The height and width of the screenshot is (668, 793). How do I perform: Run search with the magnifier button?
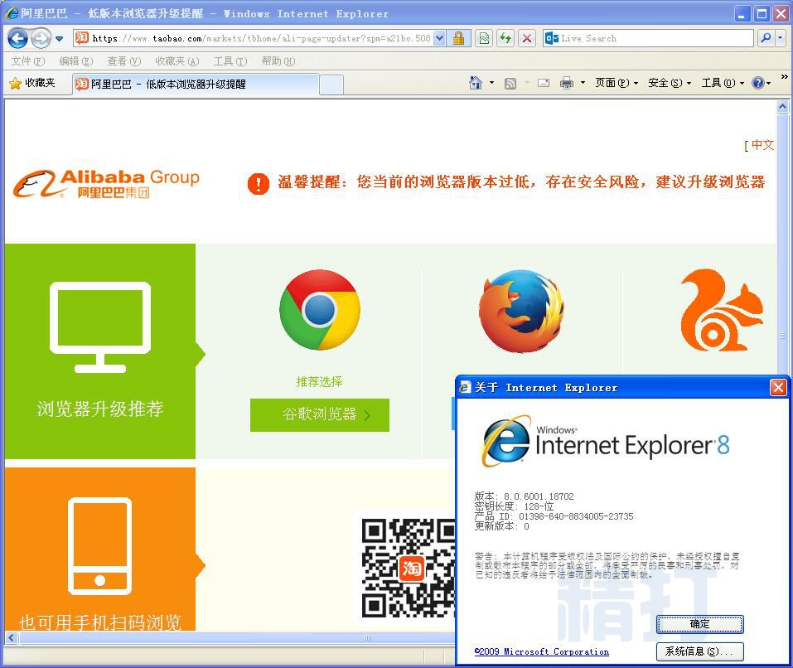coord(766,38)
